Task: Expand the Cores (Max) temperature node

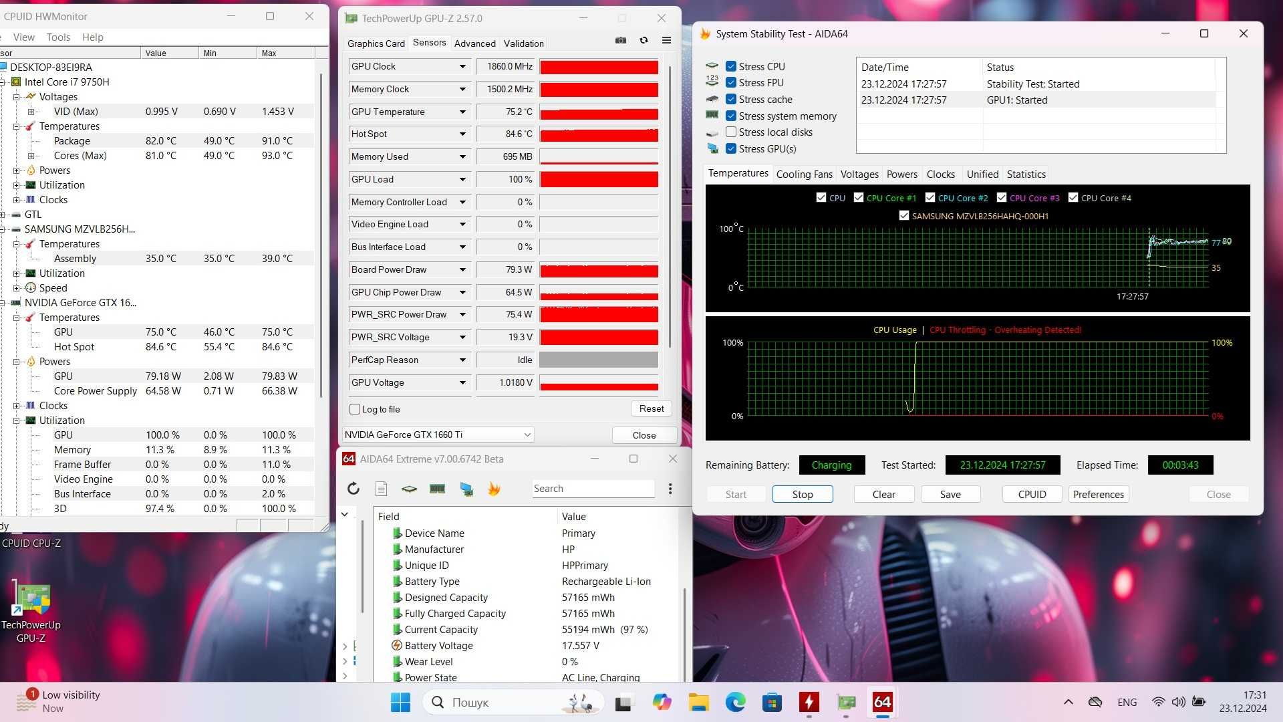Action: (x=31, y=156)
